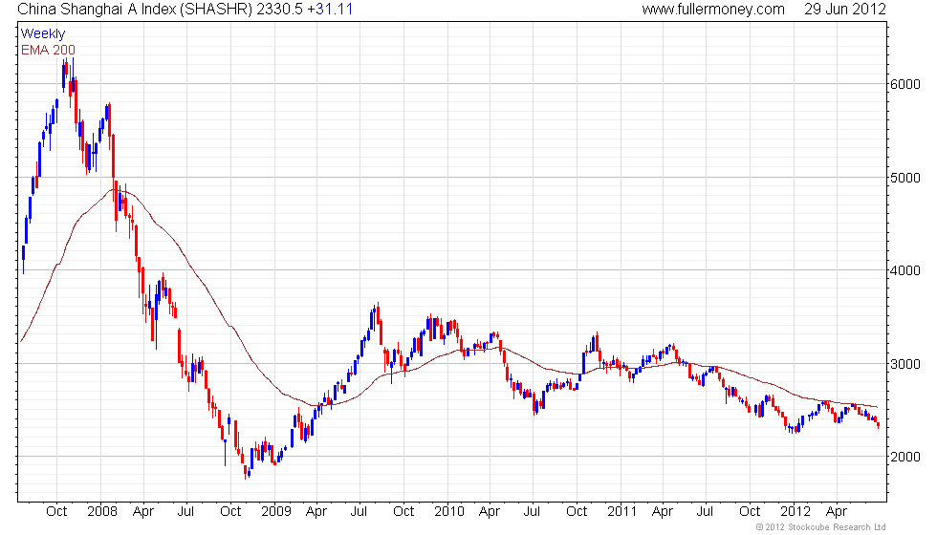Click the "Jul" label between 2011 and 2012
Image resolution: width=937 pixels, height=535 pixels.
pyautogui.click(x=706, y=511)
